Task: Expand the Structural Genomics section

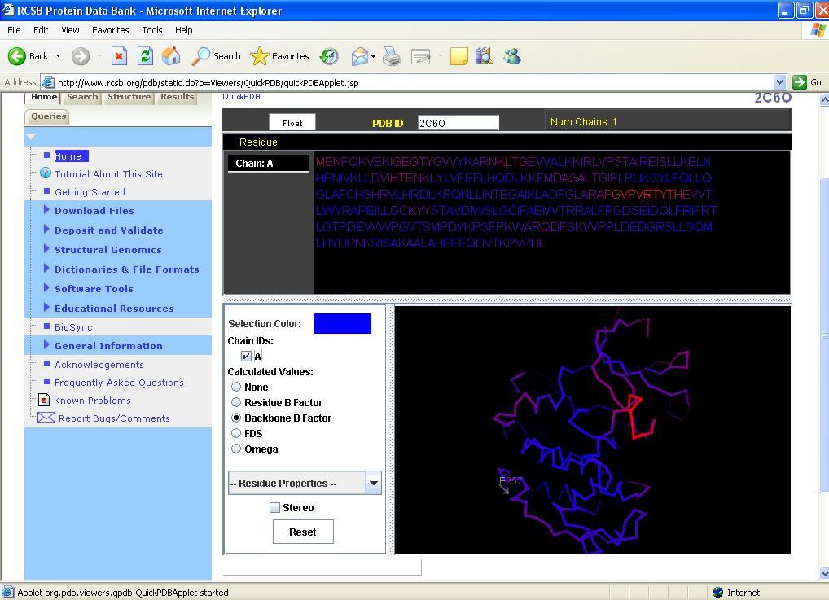Action: tap(46, 249)
